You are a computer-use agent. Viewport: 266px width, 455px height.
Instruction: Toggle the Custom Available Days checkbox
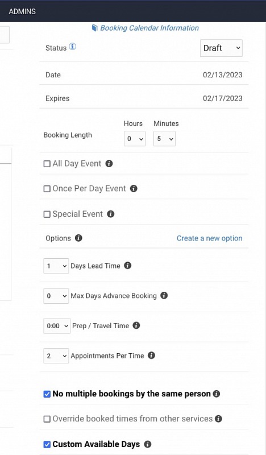click(47, 444)
